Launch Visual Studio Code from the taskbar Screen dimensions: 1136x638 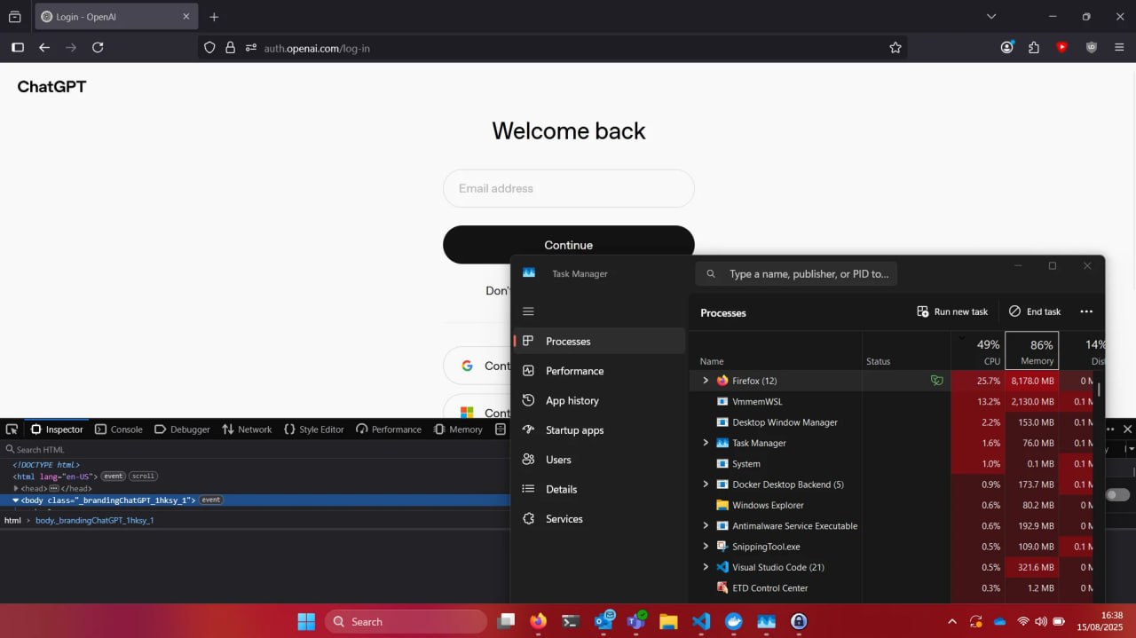click(x=701, y=621)
